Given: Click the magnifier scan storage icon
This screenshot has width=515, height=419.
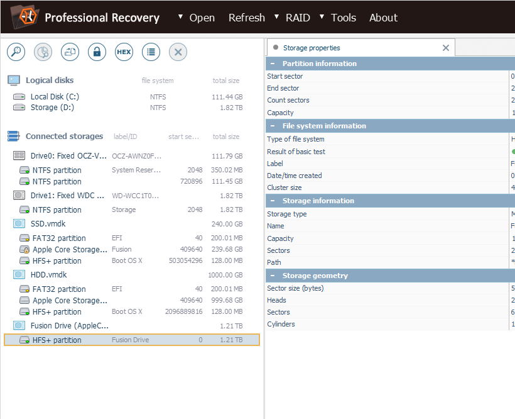Looking at the screenshot, I should [x=16, y=52].
